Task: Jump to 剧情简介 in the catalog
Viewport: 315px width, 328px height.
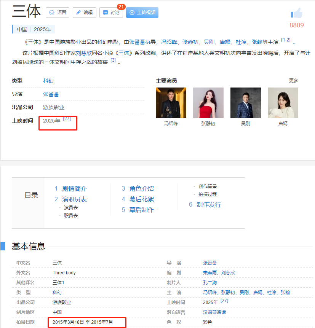Action: click(x=74, y=188)
